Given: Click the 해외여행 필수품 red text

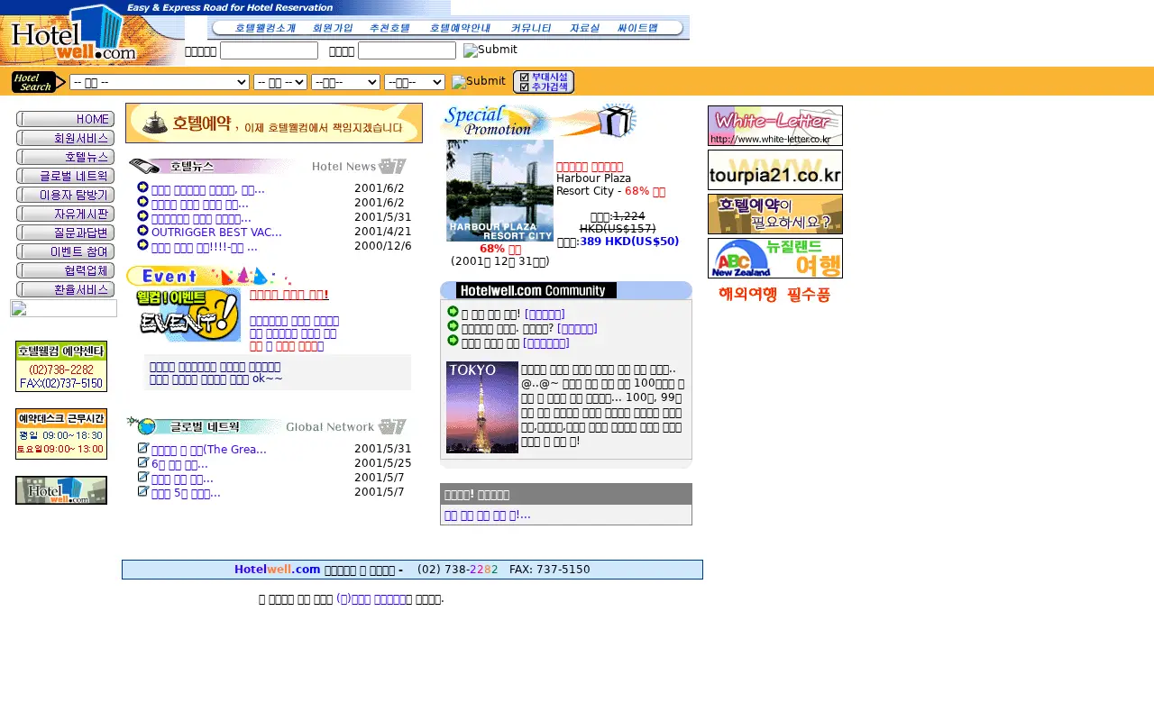Looking at the screenshot, I should click(x=774, y=295).
